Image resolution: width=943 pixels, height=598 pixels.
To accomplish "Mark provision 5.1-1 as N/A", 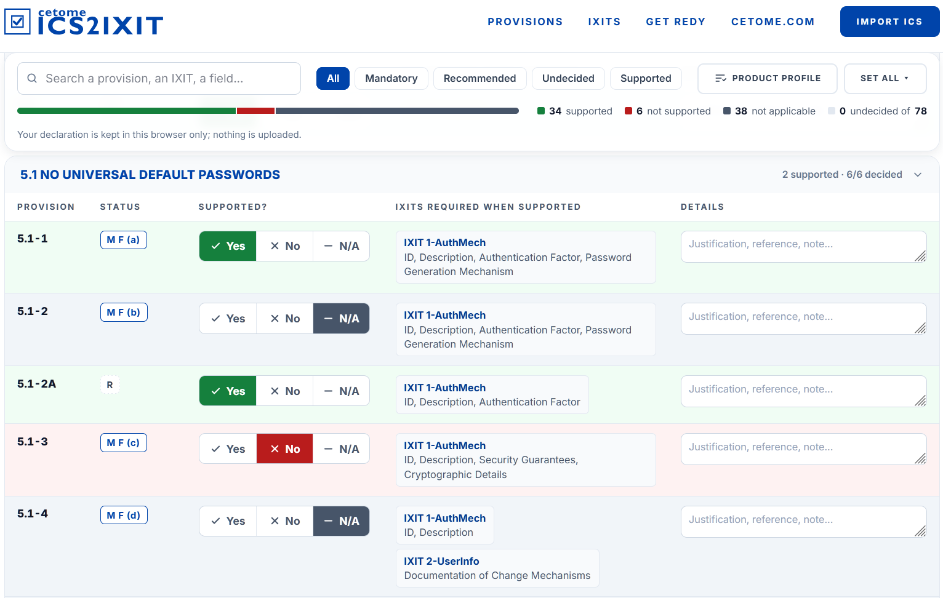I will 342,246.
